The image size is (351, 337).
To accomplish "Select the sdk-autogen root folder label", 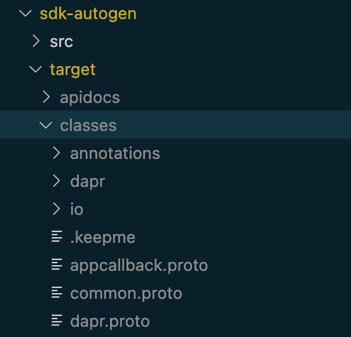I will pos(88,14).
